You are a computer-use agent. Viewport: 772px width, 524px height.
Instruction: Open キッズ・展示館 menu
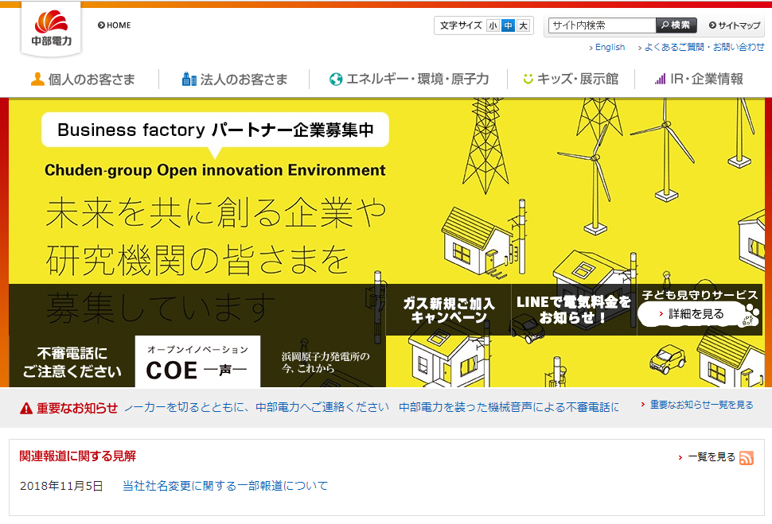pyautogui.click(x=571, y=80)
